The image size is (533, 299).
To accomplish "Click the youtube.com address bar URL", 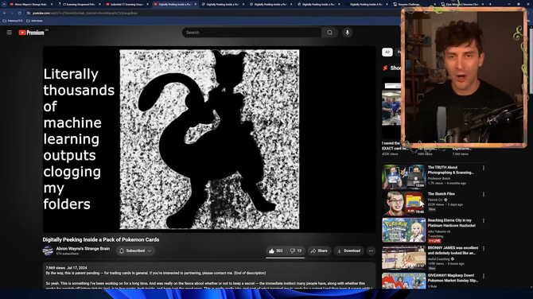I will tap(85, 14).
